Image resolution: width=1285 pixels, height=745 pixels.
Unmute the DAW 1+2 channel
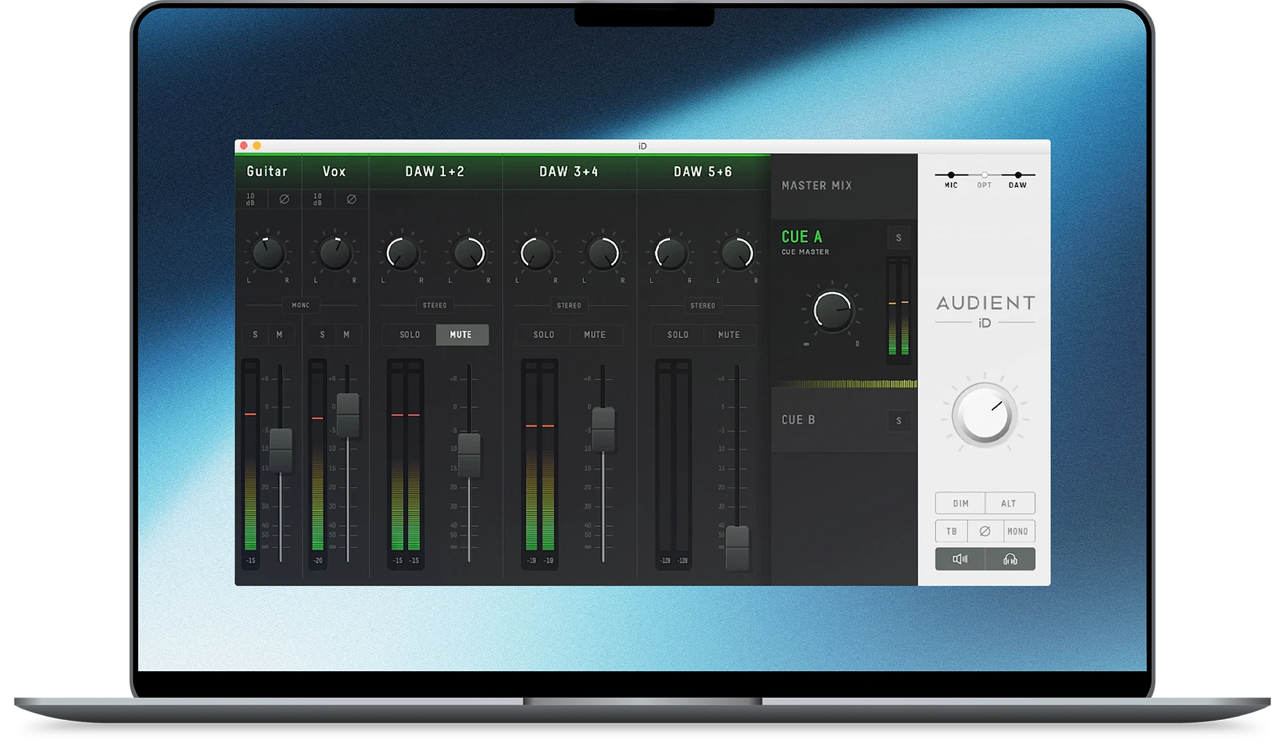click(x=462, y=335)
